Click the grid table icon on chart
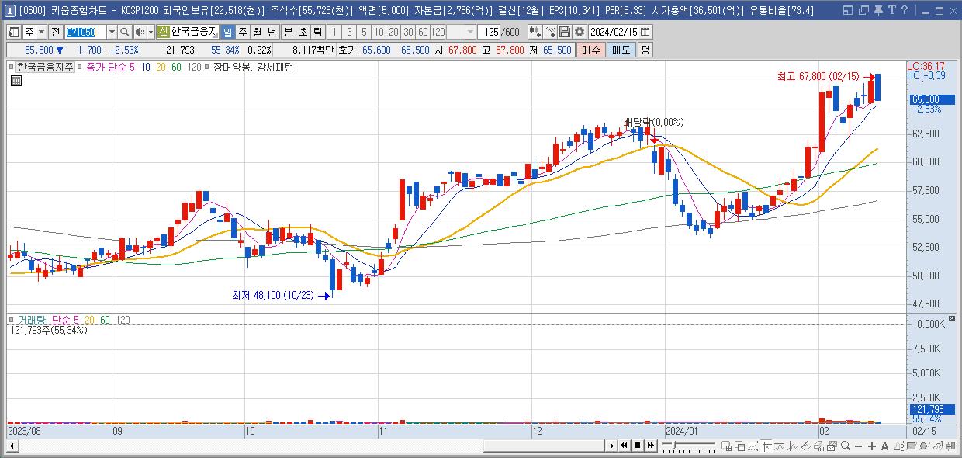The width and height of the screenshot is (962, 458). [x=16, y=81]
